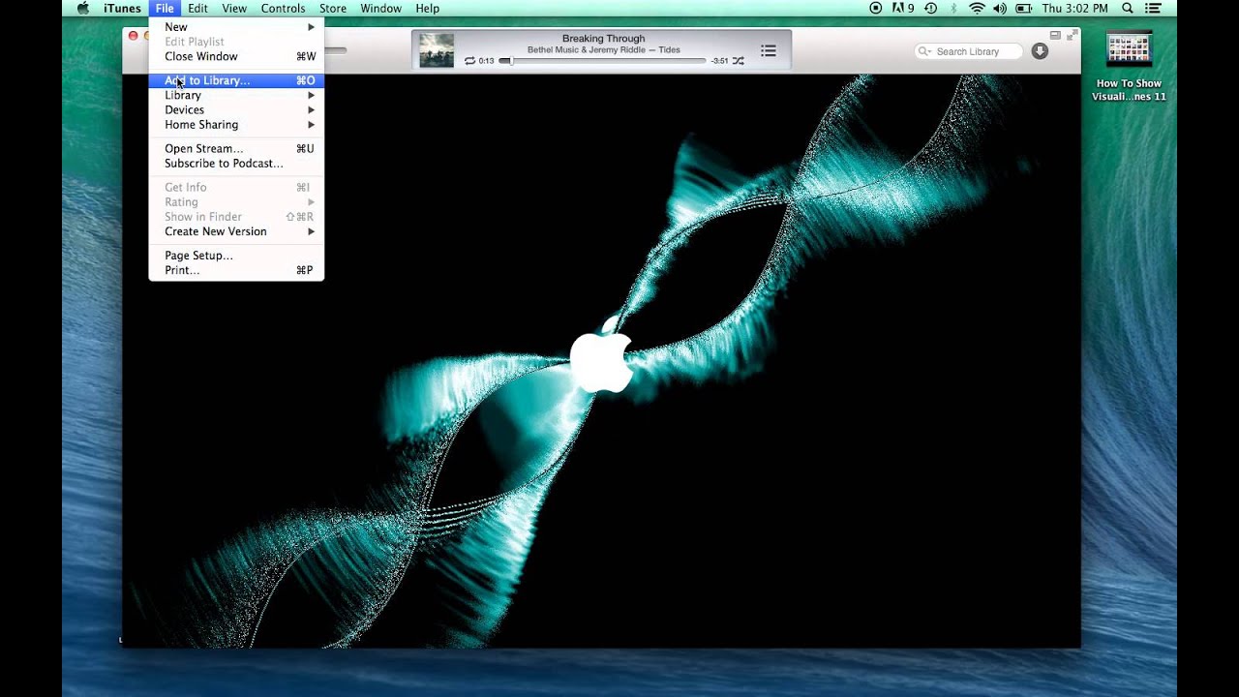
Task: Click the Breaking Through album artwork thumbnail
Action: click(437, 50)
